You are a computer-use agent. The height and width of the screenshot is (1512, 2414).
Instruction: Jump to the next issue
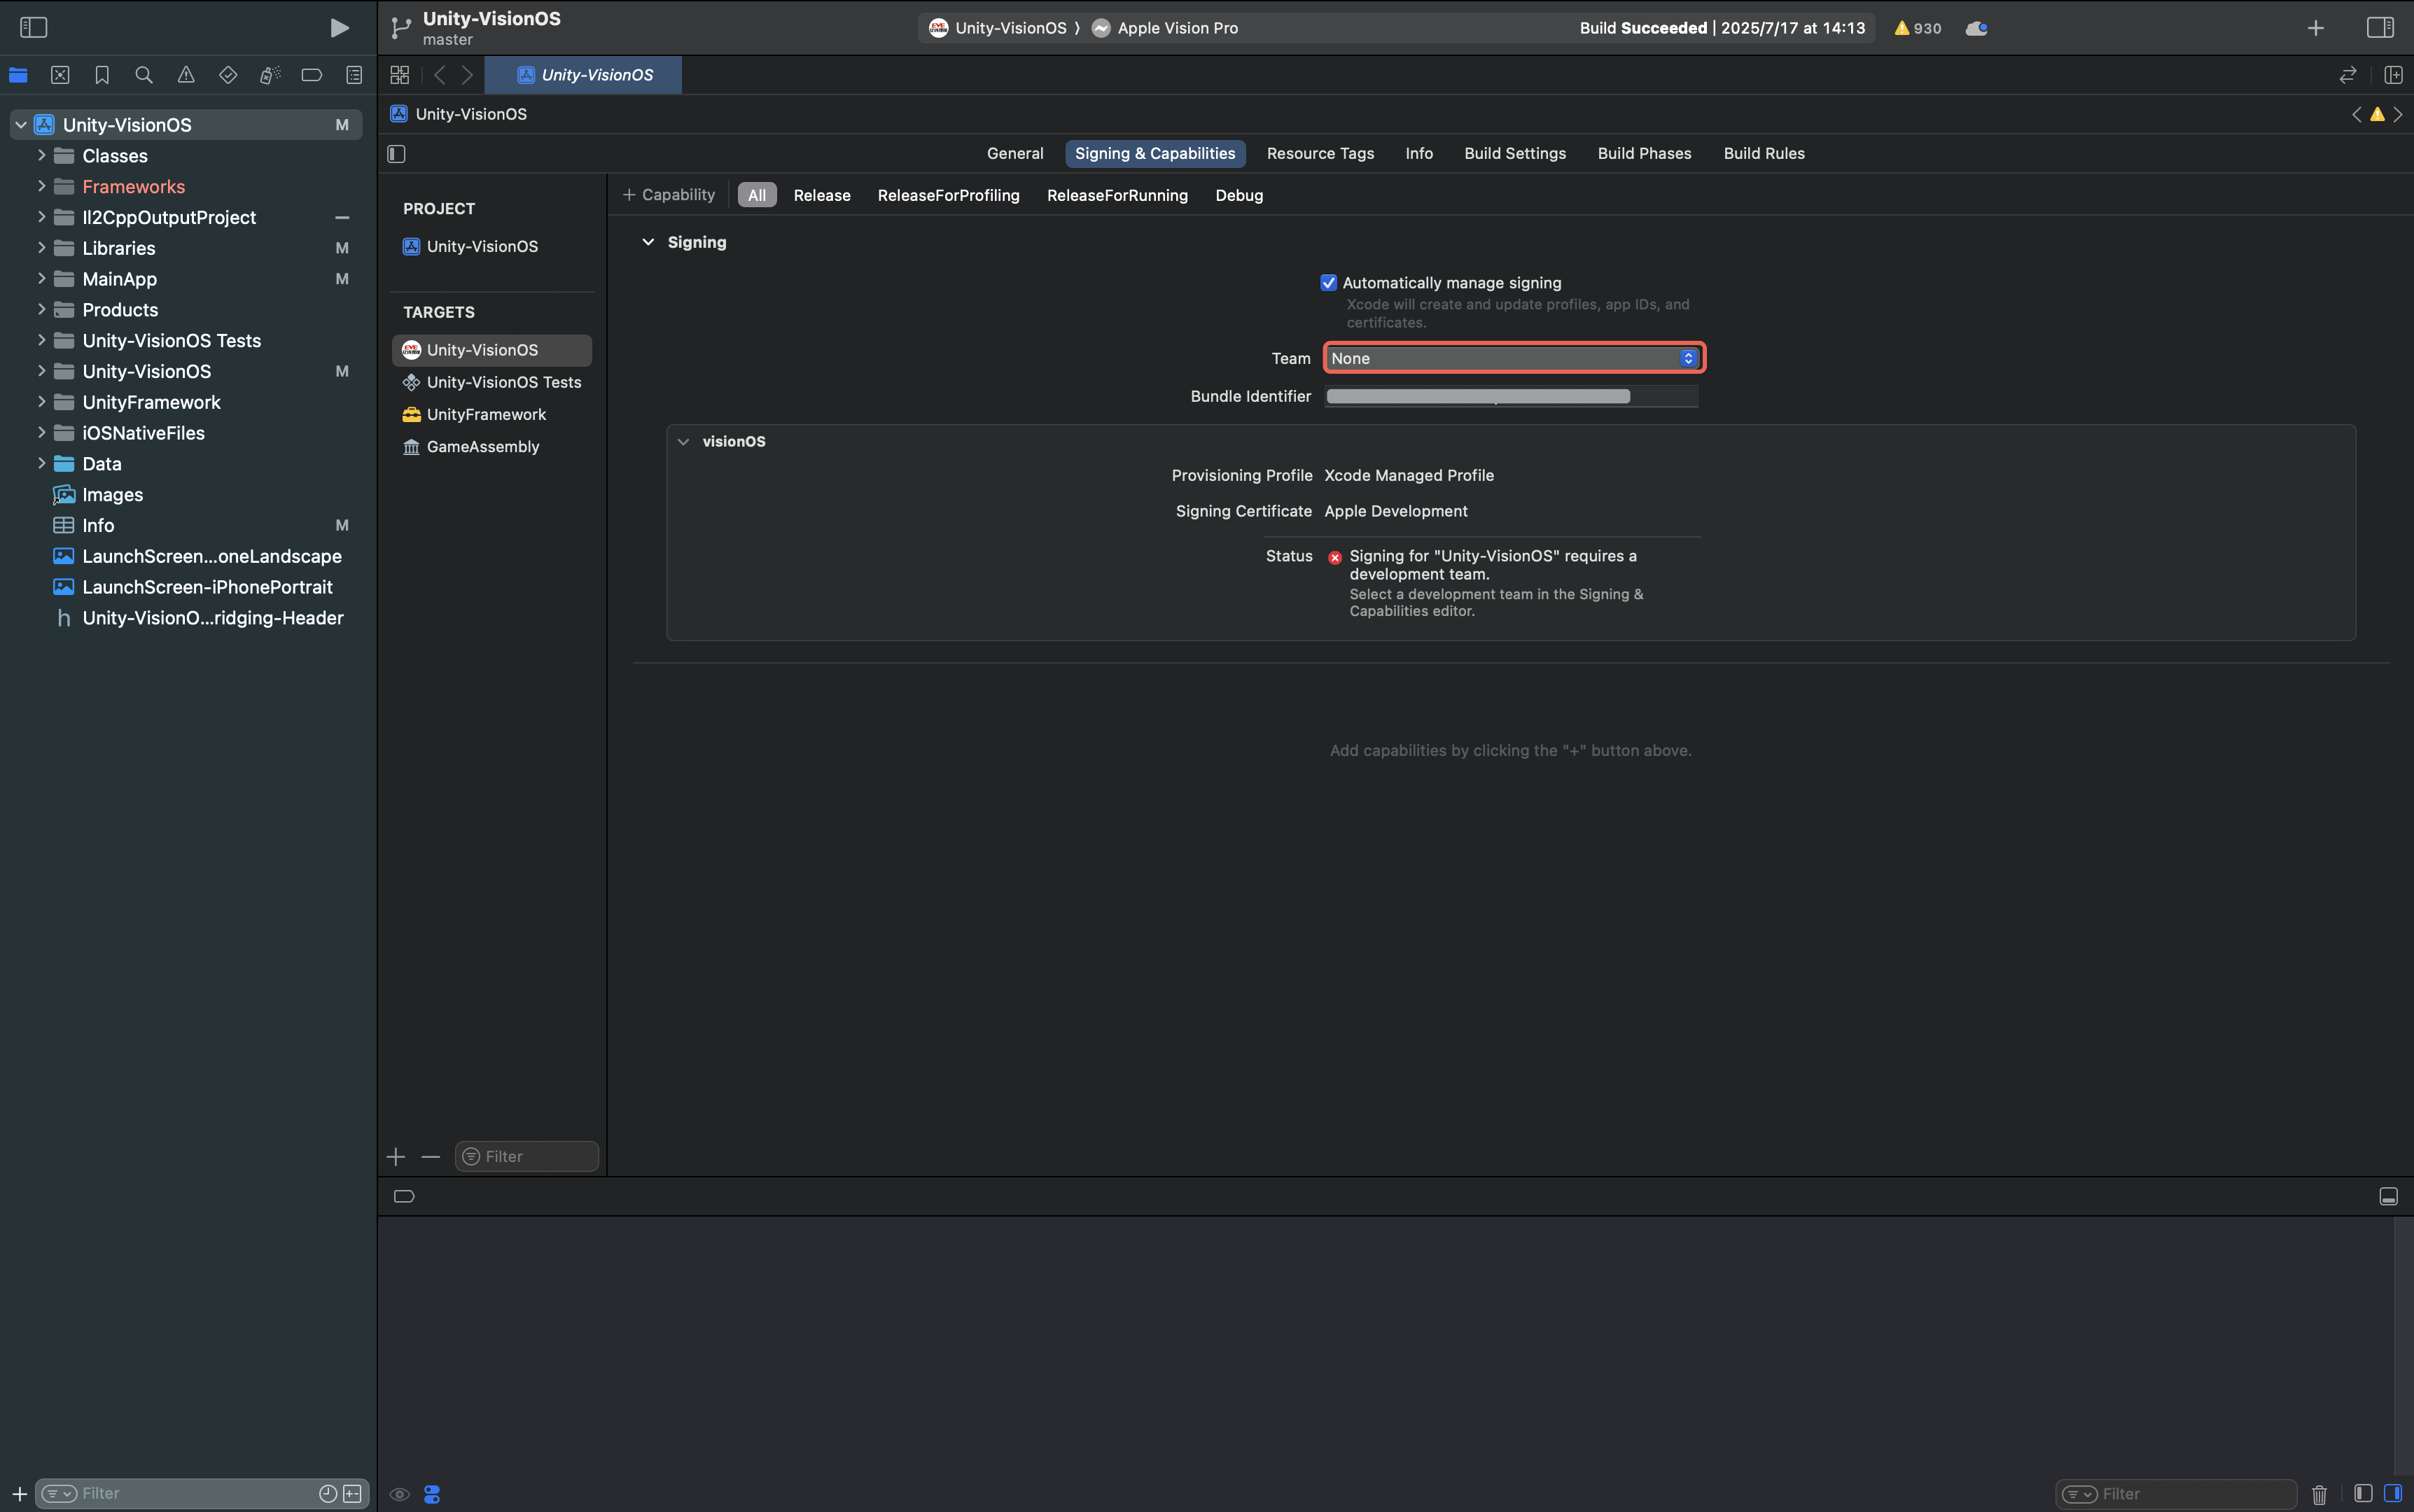click(x=2398, y=114)
